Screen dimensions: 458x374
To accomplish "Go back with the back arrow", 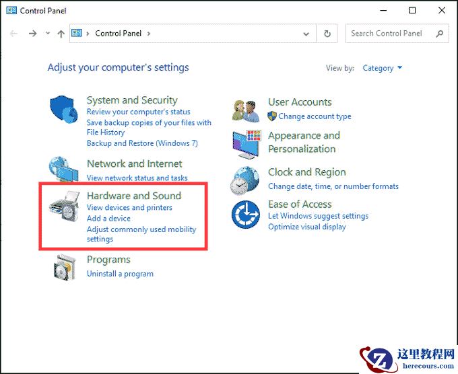I will point(13,34).
